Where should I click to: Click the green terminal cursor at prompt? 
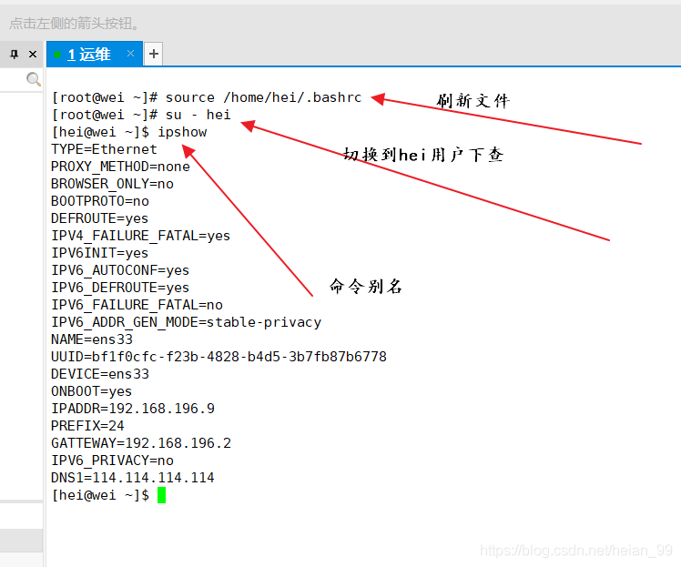pos(161,495)
